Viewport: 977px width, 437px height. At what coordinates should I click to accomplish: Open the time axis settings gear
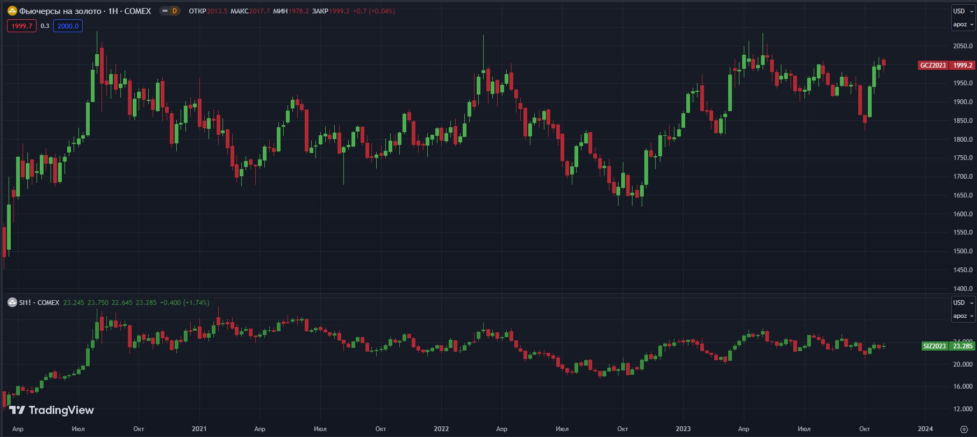tap(964, 429)
